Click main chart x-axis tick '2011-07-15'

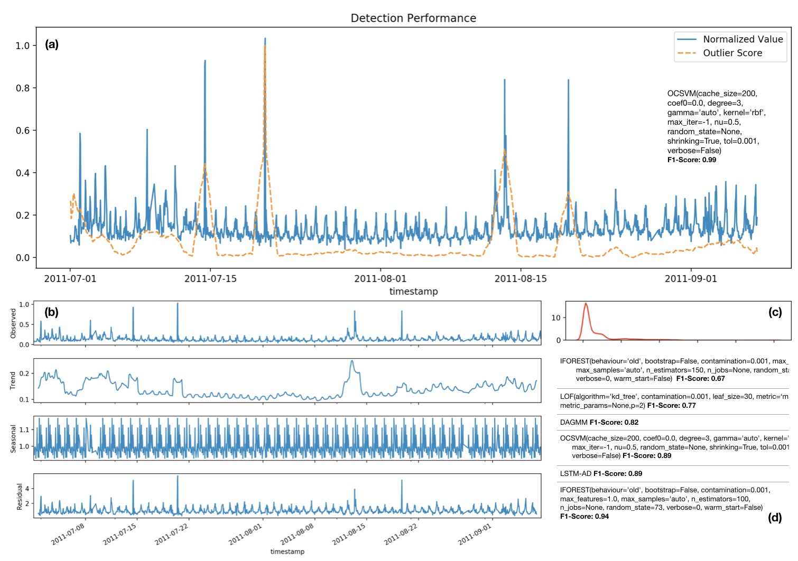click(210, 278)
